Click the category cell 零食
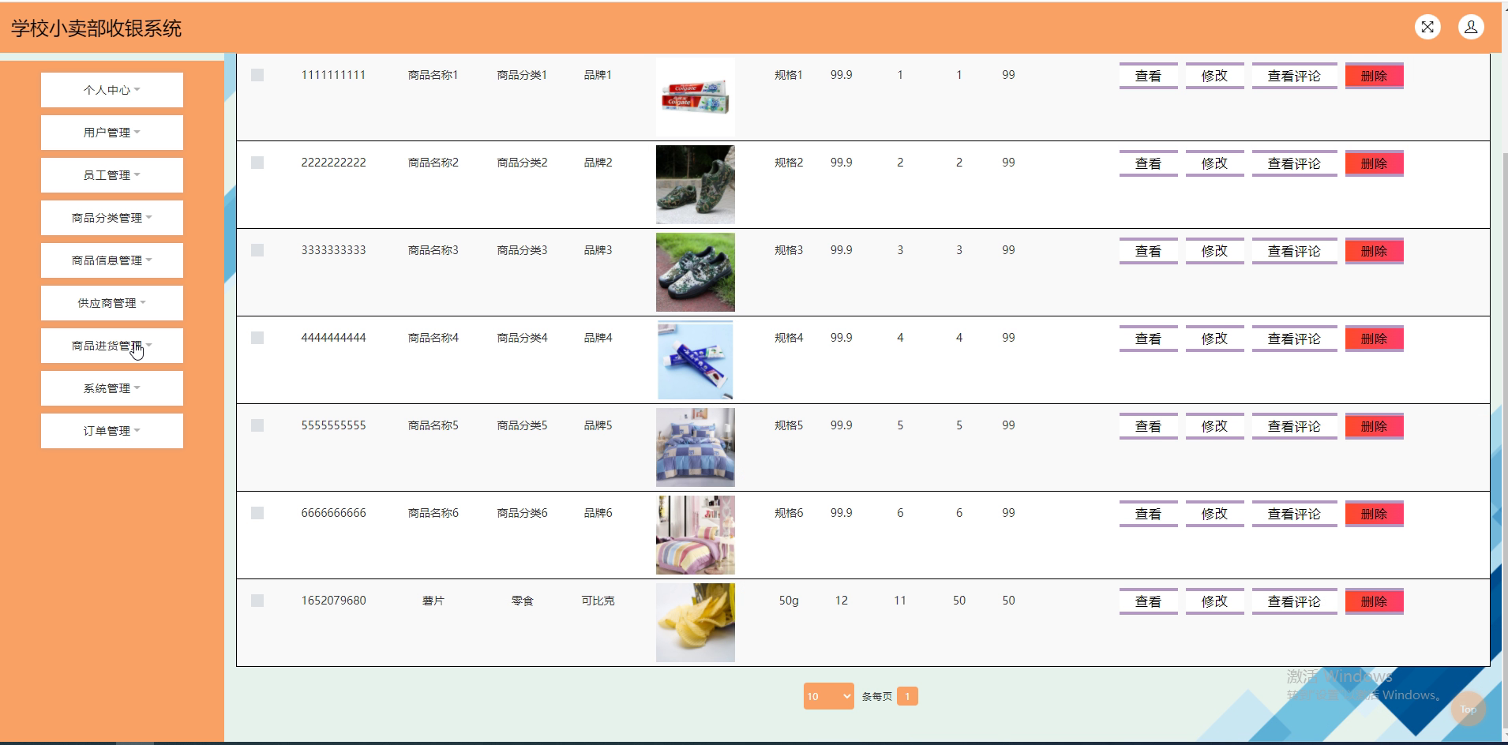The width and height of the screenshot is (1508, 745). [x=523, y=601]
